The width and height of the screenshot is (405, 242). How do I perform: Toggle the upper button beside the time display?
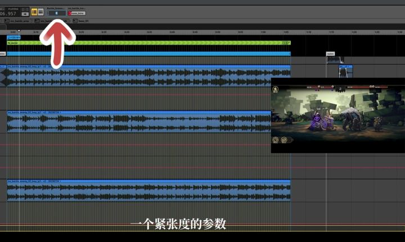point(25,10)
